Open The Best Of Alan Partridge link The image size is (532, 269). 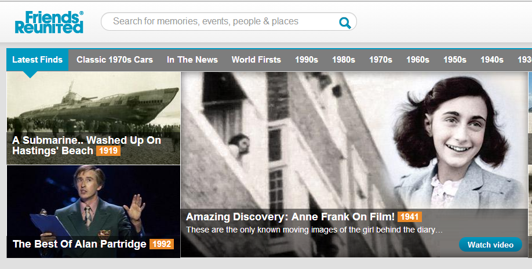pyautogui.click(x=79, y=244)
